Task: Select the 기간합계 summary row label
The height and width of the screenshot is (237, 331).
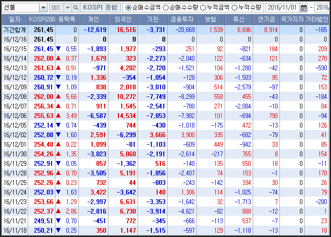Action: tap(15, 30)
